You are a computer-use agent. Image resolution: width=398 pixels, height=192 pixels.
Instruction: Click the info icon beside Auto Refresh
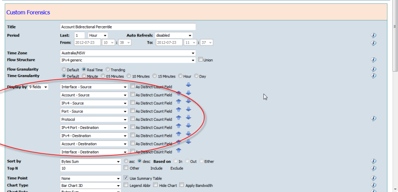point(373,36)
